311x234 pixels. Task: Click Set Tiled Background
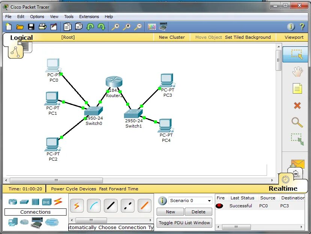pos(248,37)
